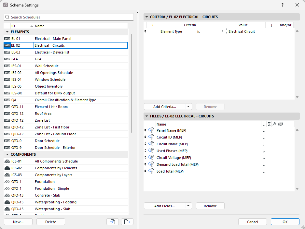Collapse the ELEMENTS group

click(x=7, y=32)
